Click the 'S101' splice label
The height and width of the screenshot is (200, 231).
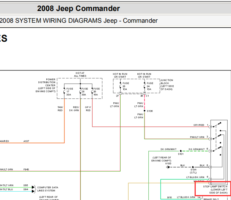pyautogui.click(x=181, y=154)
